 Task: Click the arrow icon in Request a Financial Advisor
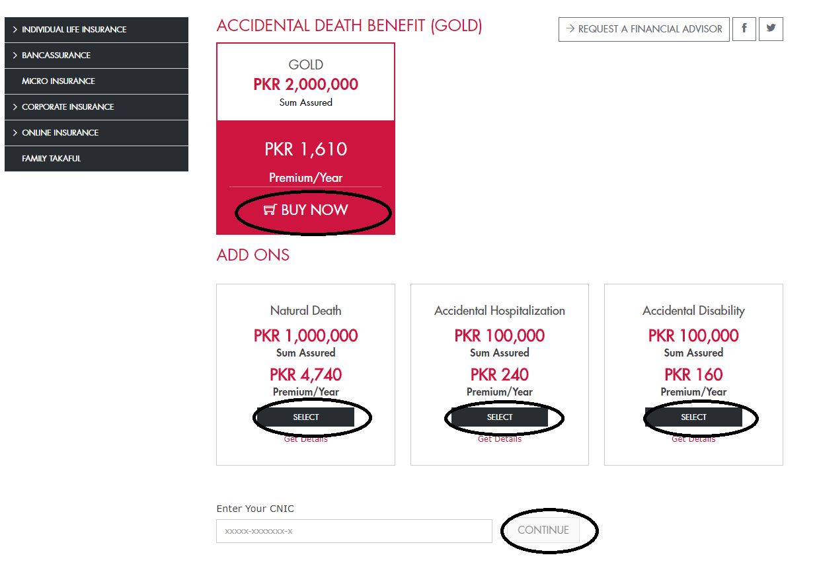(x=570, y=29)
